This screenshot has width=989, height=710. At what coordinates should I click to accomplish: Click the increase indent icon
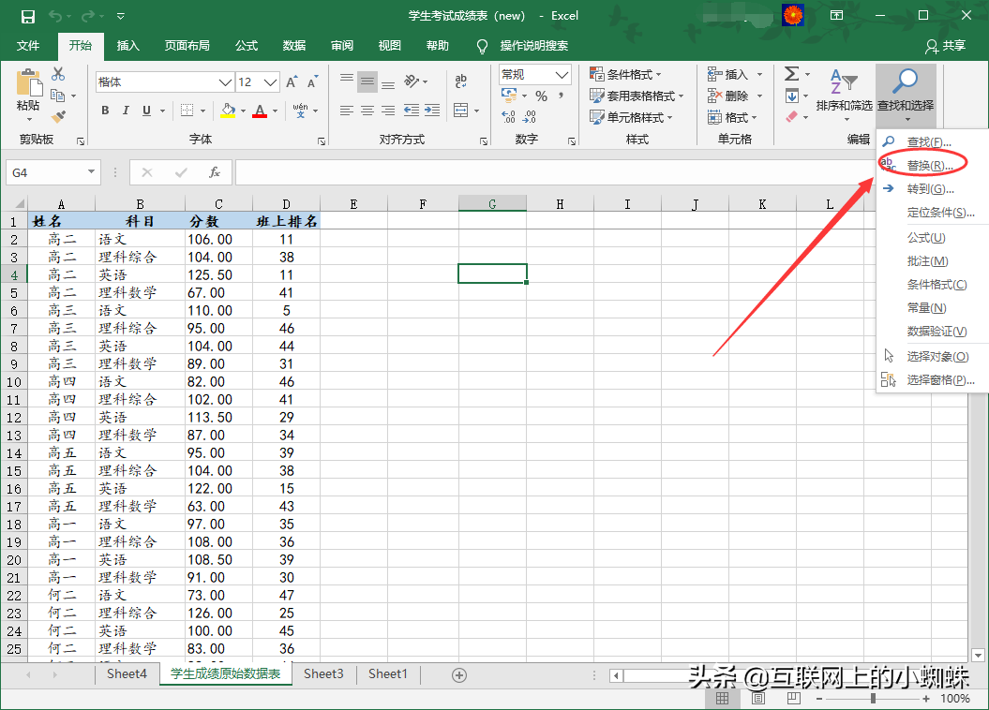[x=432, y=111]
